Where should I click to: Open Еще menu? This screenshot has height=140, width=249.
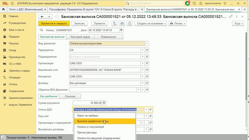point(238,23)
